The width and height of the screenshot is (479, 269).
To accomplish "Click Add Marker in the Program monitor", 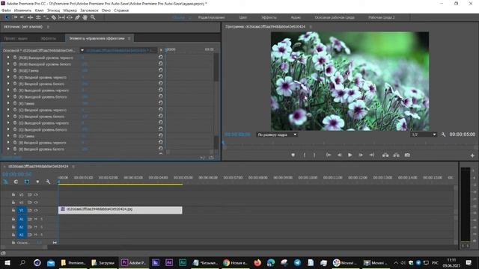I will point(293,155).
